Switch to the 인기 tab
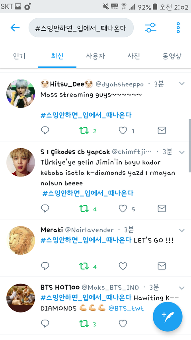 [19, 56]
